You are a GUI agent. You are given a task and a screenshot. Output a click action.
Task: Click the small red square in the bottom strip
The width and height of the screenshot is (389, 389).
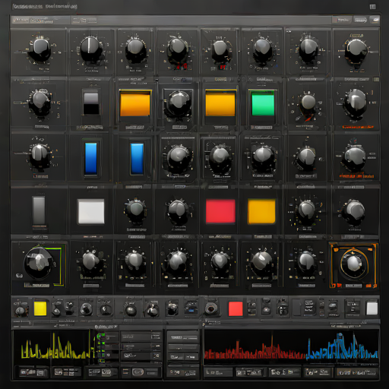tap(236, 308)
